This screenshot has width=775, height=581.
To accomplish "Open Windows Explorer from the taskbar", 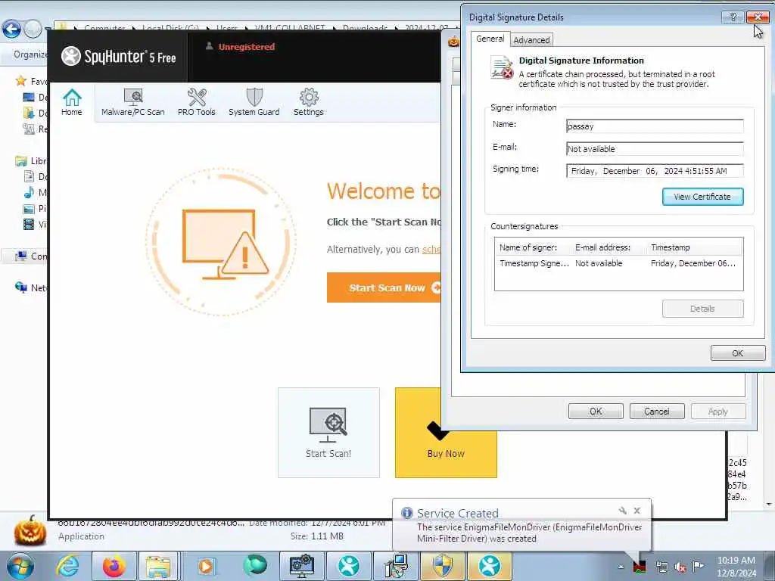I will click(x=158, y=566).
